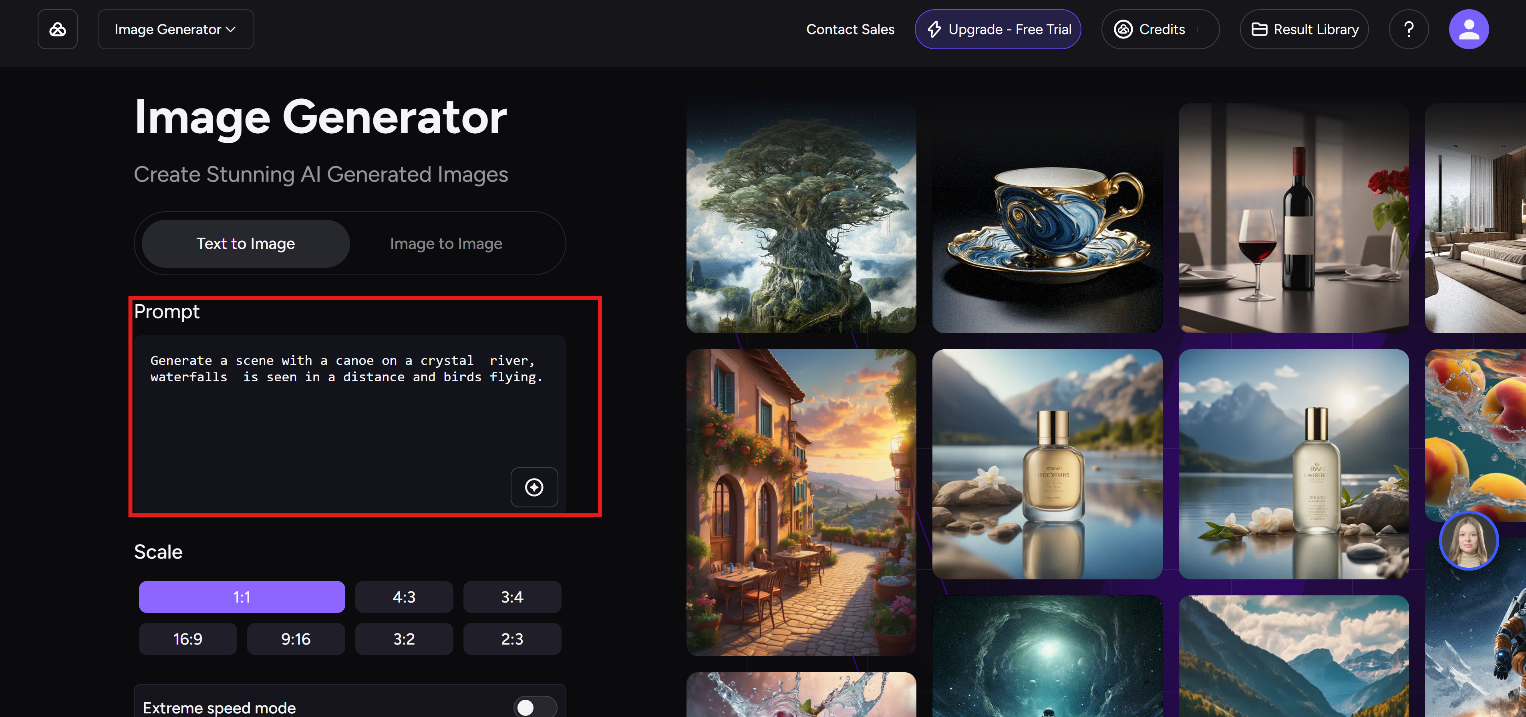Click the Result Library folder icon
This screenshot has width=1526, height=717.
tap(1259, 29)
